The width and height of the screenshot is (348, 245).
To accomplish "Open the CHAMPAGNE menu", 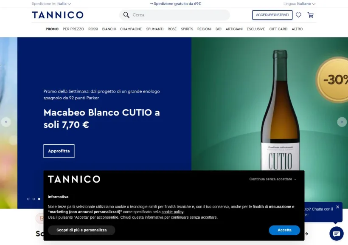I will point(131,29).
